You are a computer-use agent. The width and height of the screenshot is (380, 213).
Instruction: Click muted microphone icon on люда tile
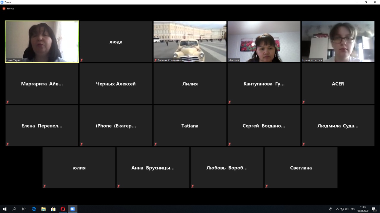[81, 60]
